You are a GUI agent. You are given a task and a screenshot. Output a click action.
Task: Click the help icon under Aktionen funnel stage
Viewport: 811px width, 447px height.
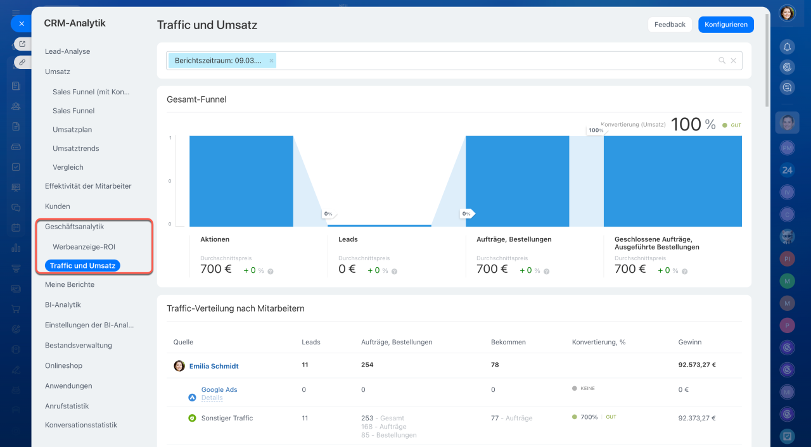tap(271, 271)
